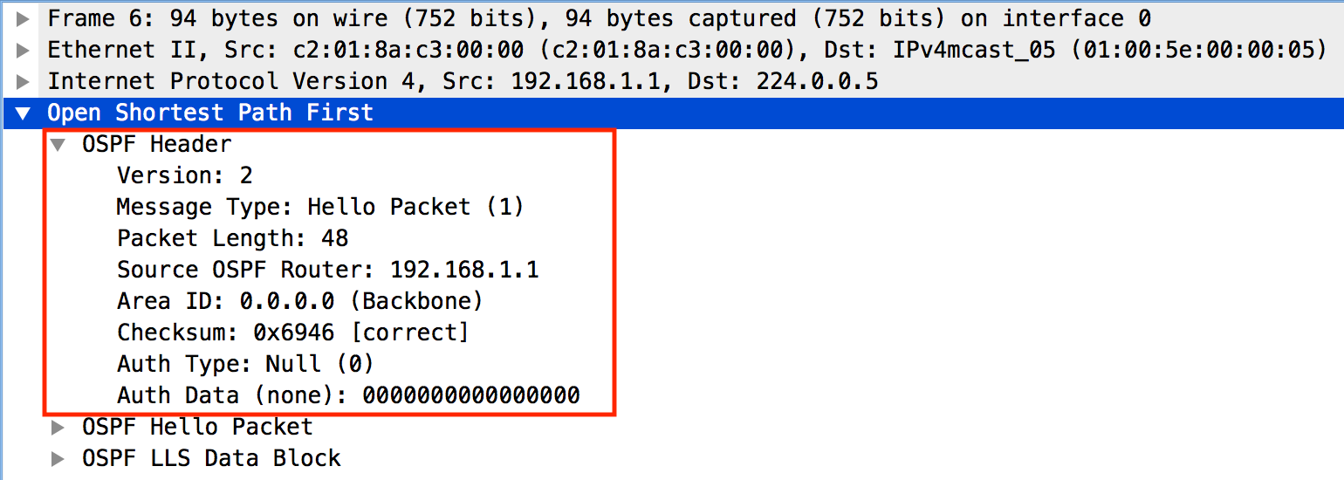Screen dimensions: 1344x480
Task: Select the Checksum 0x6946 field
Action: point(293,333)
